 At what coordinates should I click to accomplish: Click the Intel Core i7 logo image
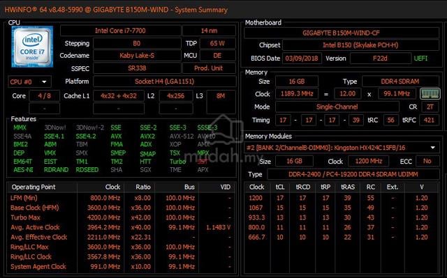[x=32, y=47]
